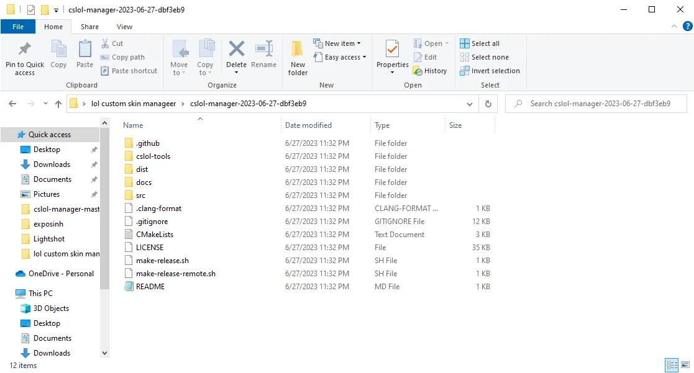Select the cslol-tools folder
This screenshot has height=373, width=694.
pyautogui.click(x=153, y=156)
